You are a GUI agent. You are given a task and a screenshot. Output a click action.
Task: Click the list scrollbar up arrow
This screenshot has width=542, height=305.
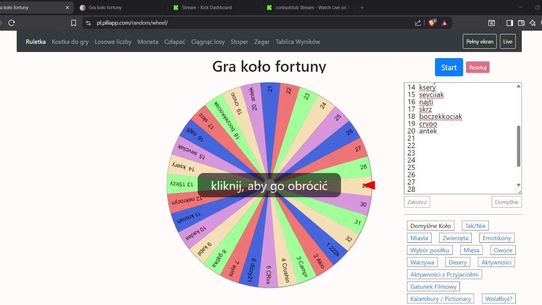pyautogui.click(x=519, y=86)
